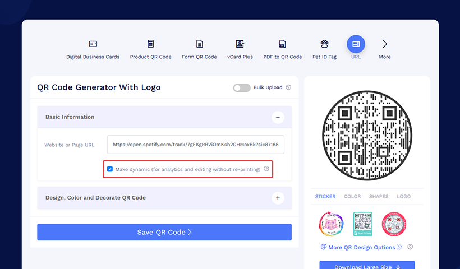Select the vCard Plus icon
Viewport: 460px width, 269px height.
tap(240, 44)
